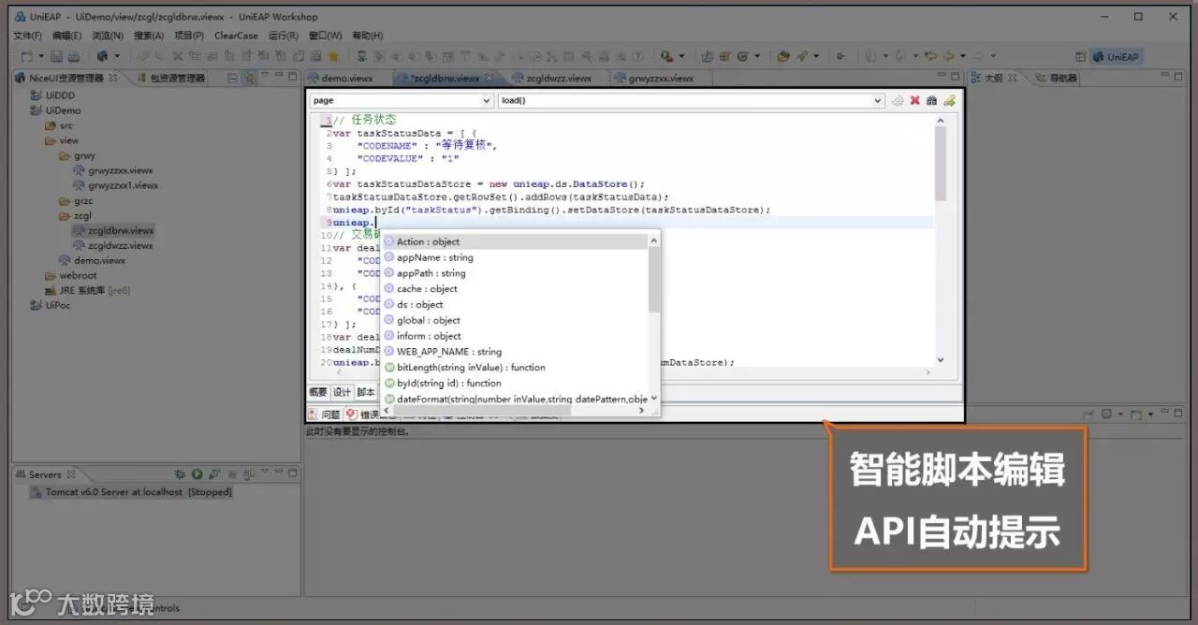This screenshot has height=625, width=1198.
Task: Click the Print toolbar icon
Action: tap(74, 57)
